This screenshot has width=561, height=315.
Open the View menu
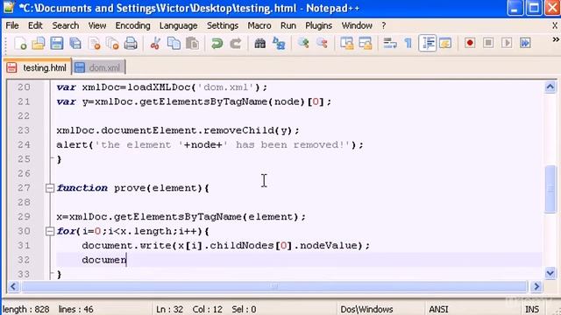coord(97,25)
